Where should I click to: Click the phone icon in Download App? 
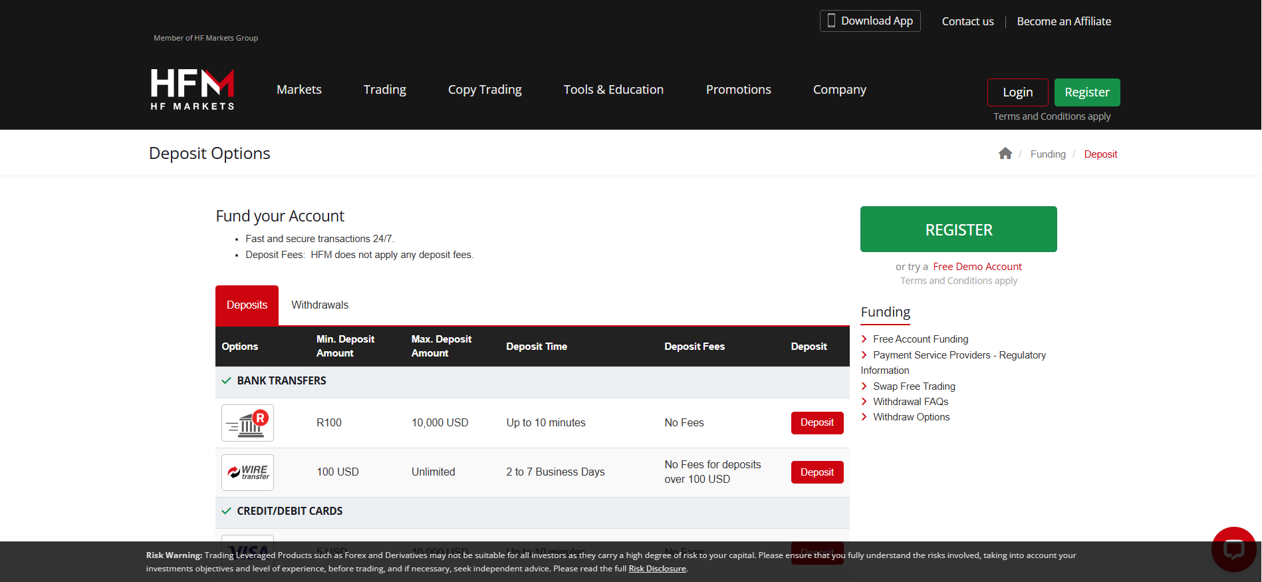[x=831, y=21]
